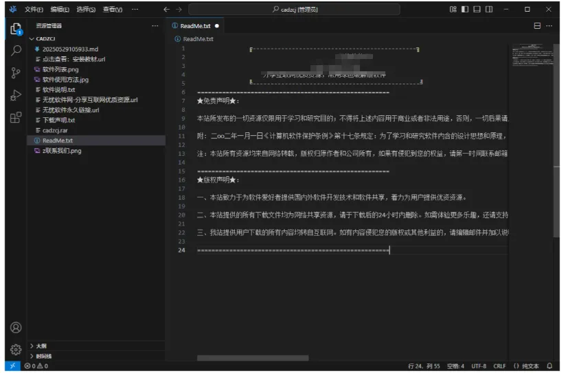
Task: Toggle the secondary side bar visibility
Action: [488, 10]
